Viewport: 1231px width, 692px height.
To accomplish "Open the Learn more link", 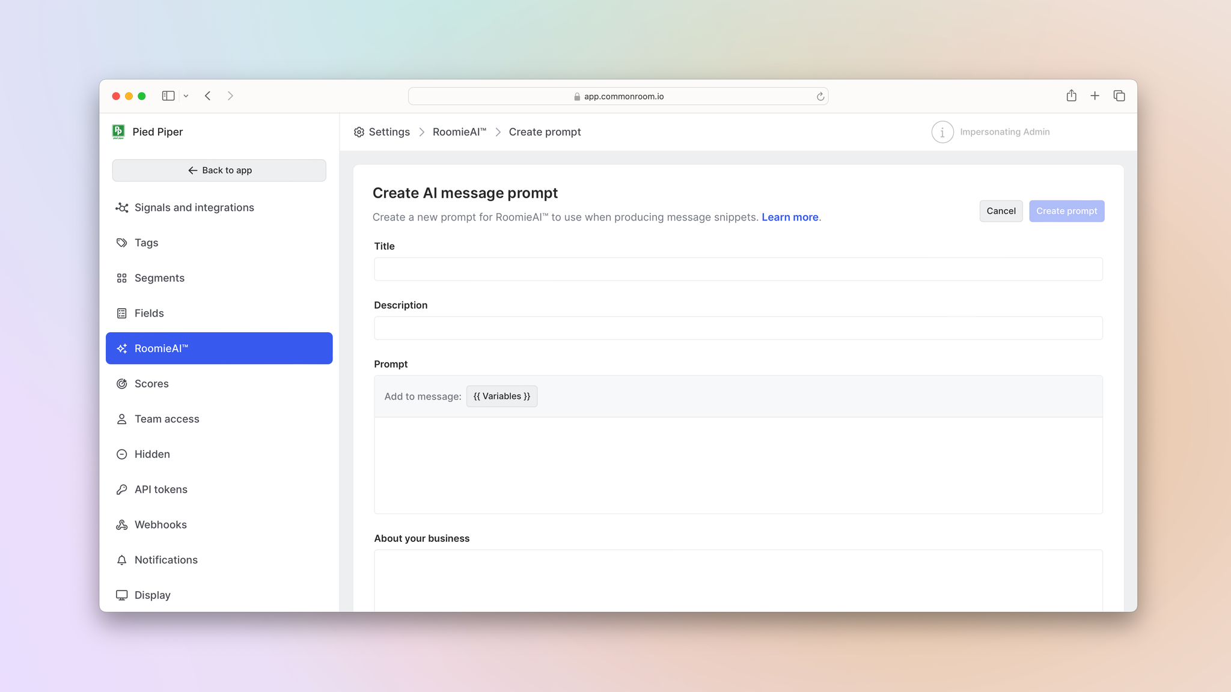I will tap(790, 217).
